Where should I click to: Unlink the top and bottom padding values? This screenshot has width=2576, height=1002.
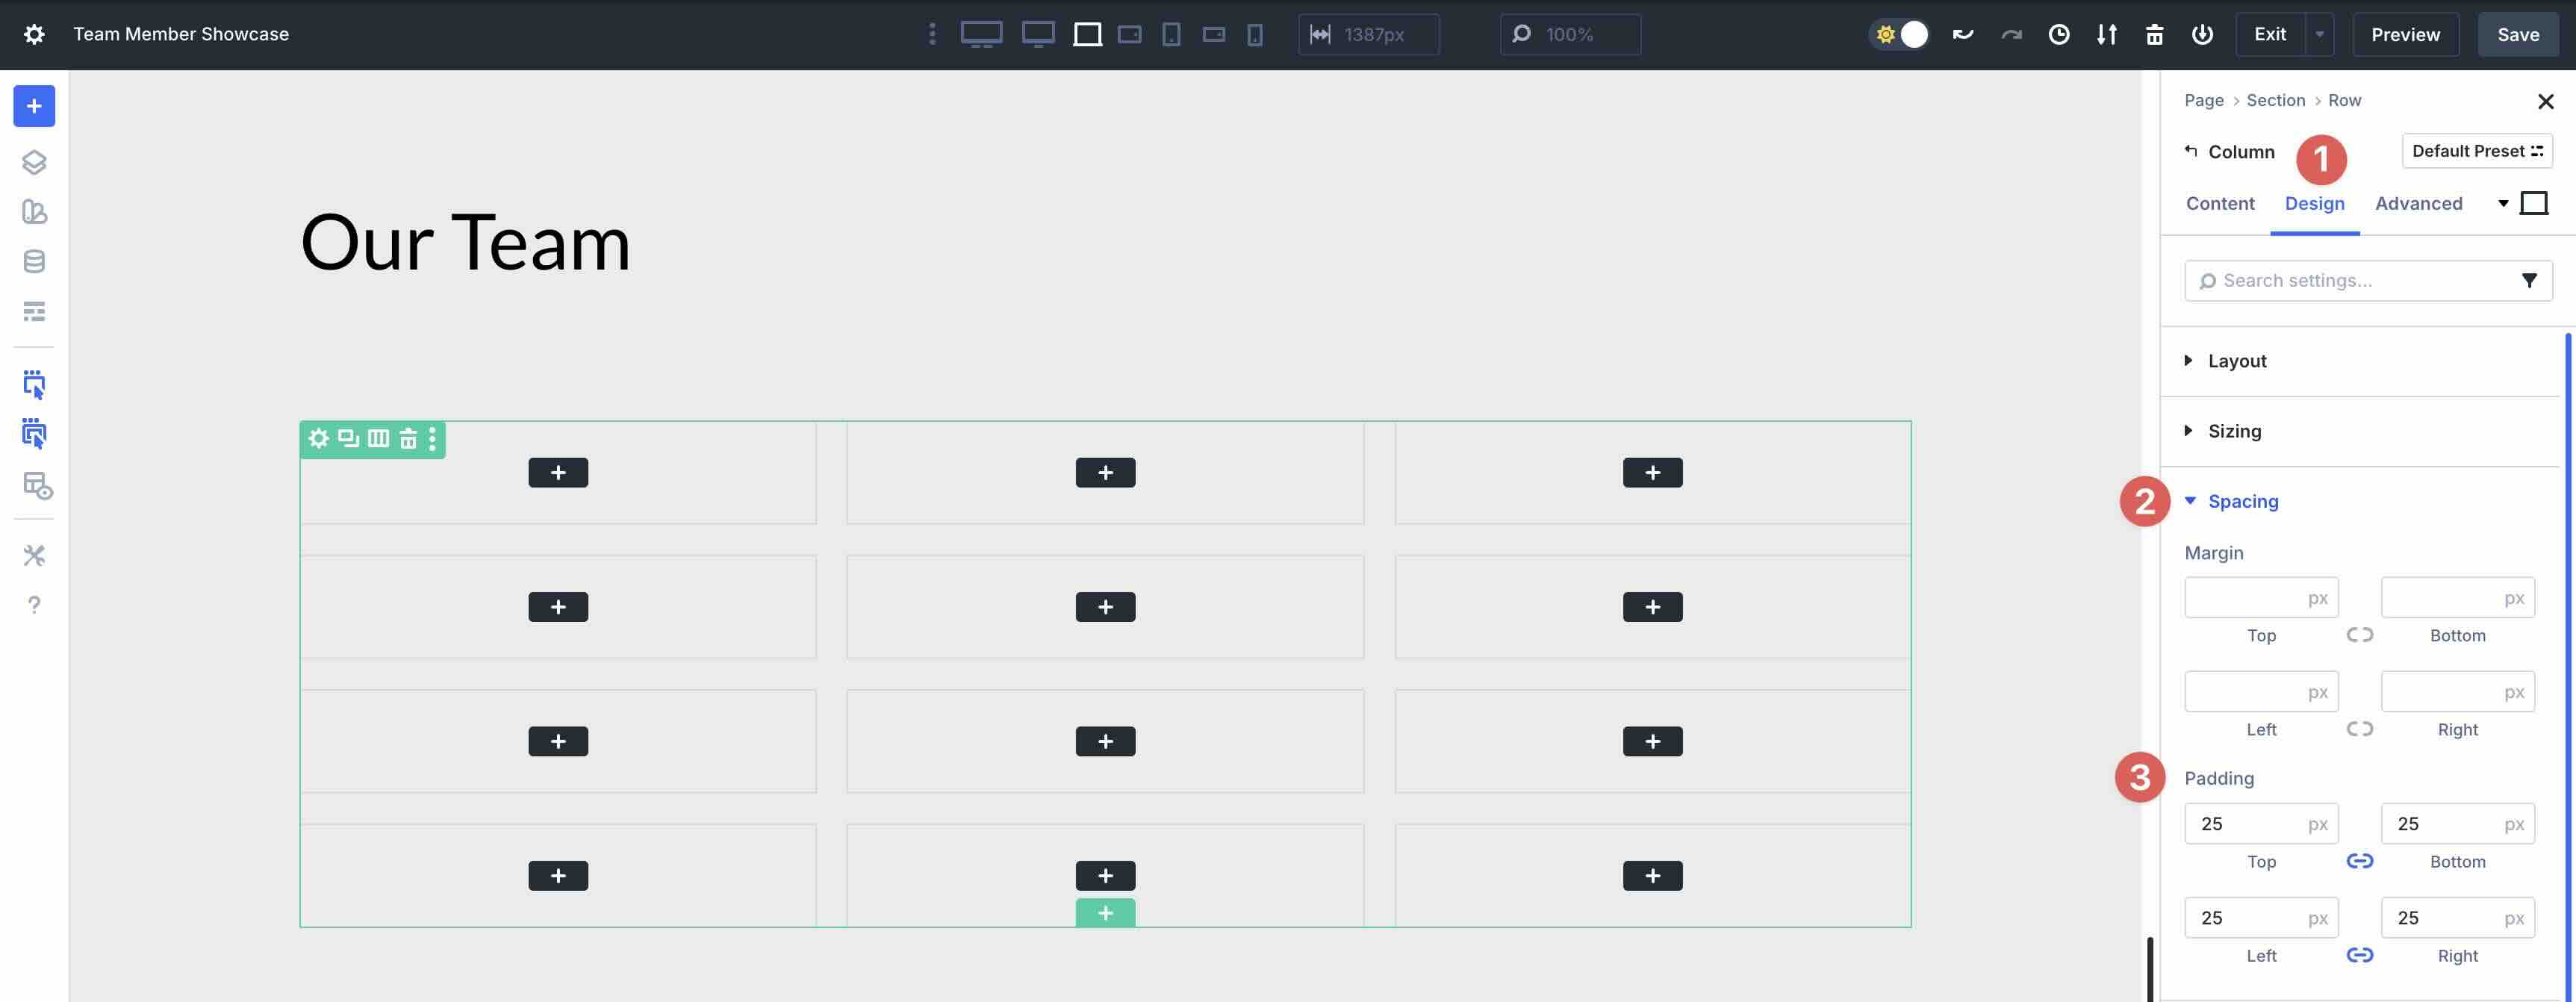coord(2360,861)
